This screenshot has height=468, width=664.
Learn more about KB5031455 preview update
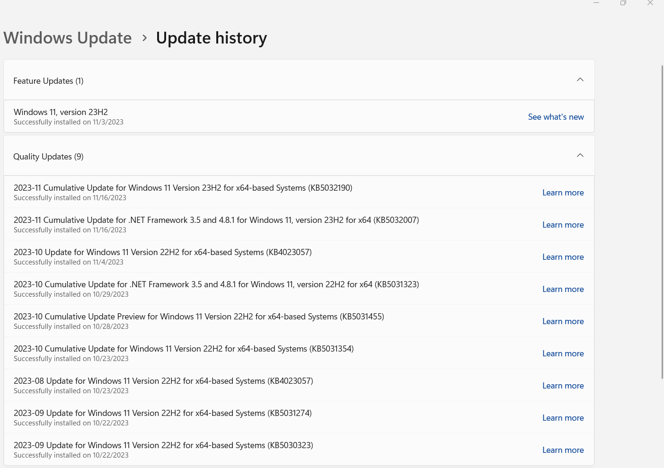point(563,321)
